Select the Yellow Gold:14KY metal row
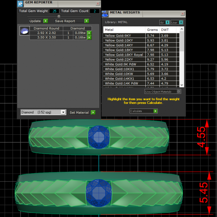217x217 pixels. click(x=124, y=45)
